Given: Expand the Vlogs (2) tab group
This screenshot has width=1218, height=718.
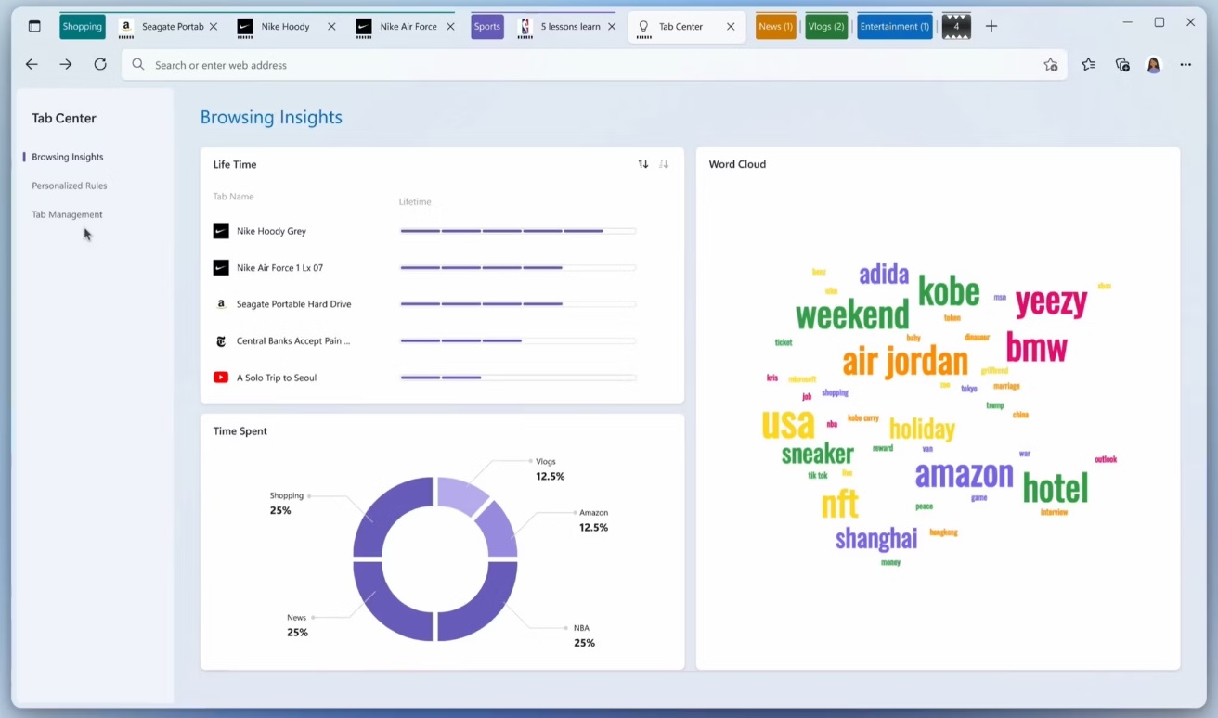Looking at the screenshot, I should click(x=826, y=27).
